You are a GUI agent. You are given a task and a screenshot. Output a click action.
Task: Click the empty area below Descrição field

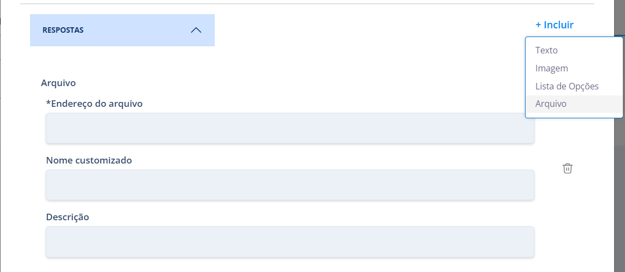click(290, 265)
